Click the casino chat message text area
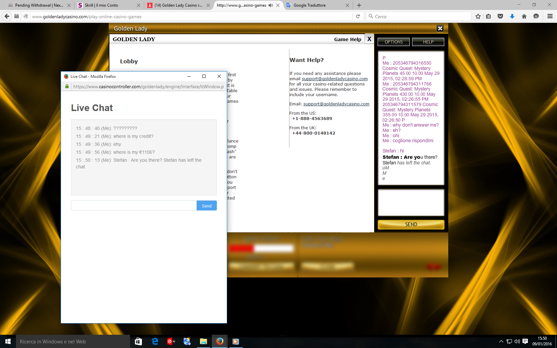This screenshot has width=557, height=348. coord(411,203)
